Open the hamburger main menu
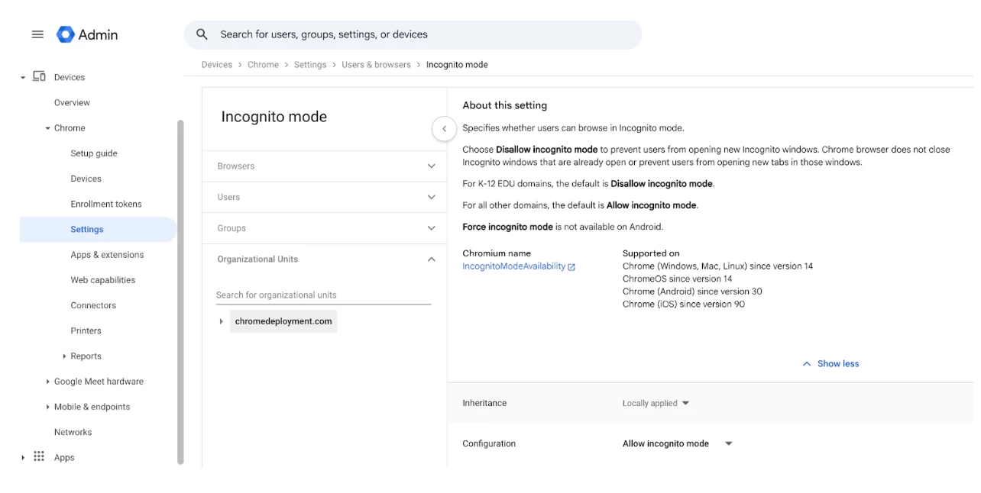The image size is (981, 493). [x=37, y=34]
